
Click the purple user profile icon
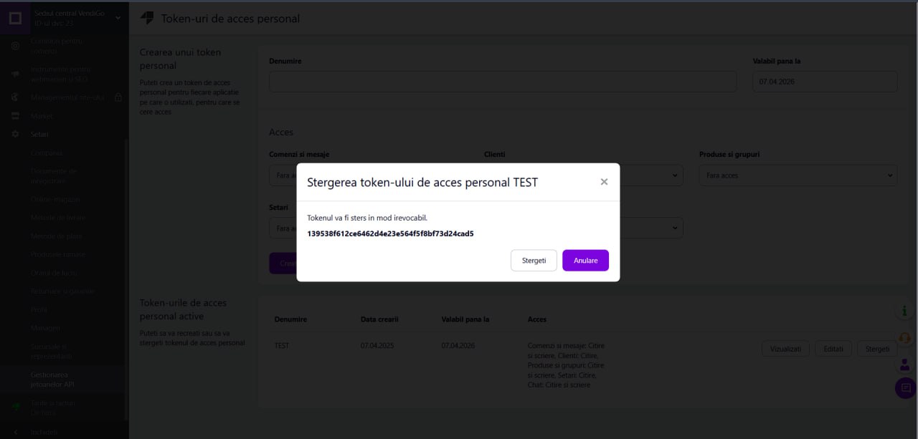tap(904, 364)
